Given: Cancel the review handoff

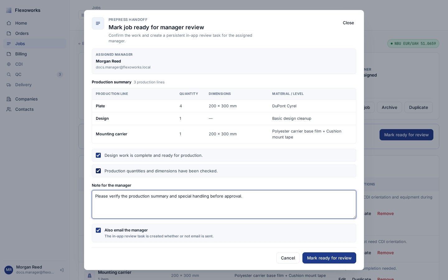Looking at the screenshot, I should tap(288, 258).
